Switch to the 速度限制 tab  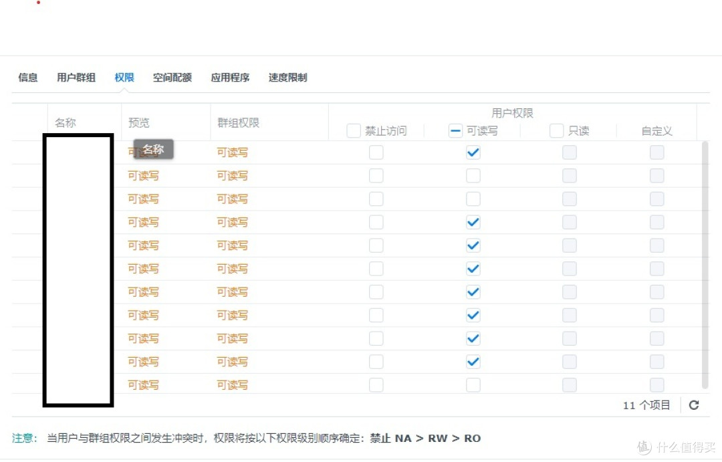pyautogui.click(x=288, y=78)
